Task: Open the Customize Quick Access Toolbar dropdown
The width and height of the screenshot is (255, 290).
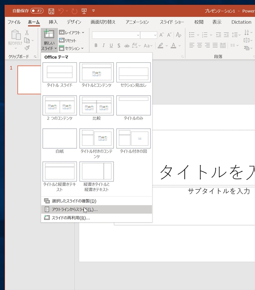Action: click(x=93, y=11)
